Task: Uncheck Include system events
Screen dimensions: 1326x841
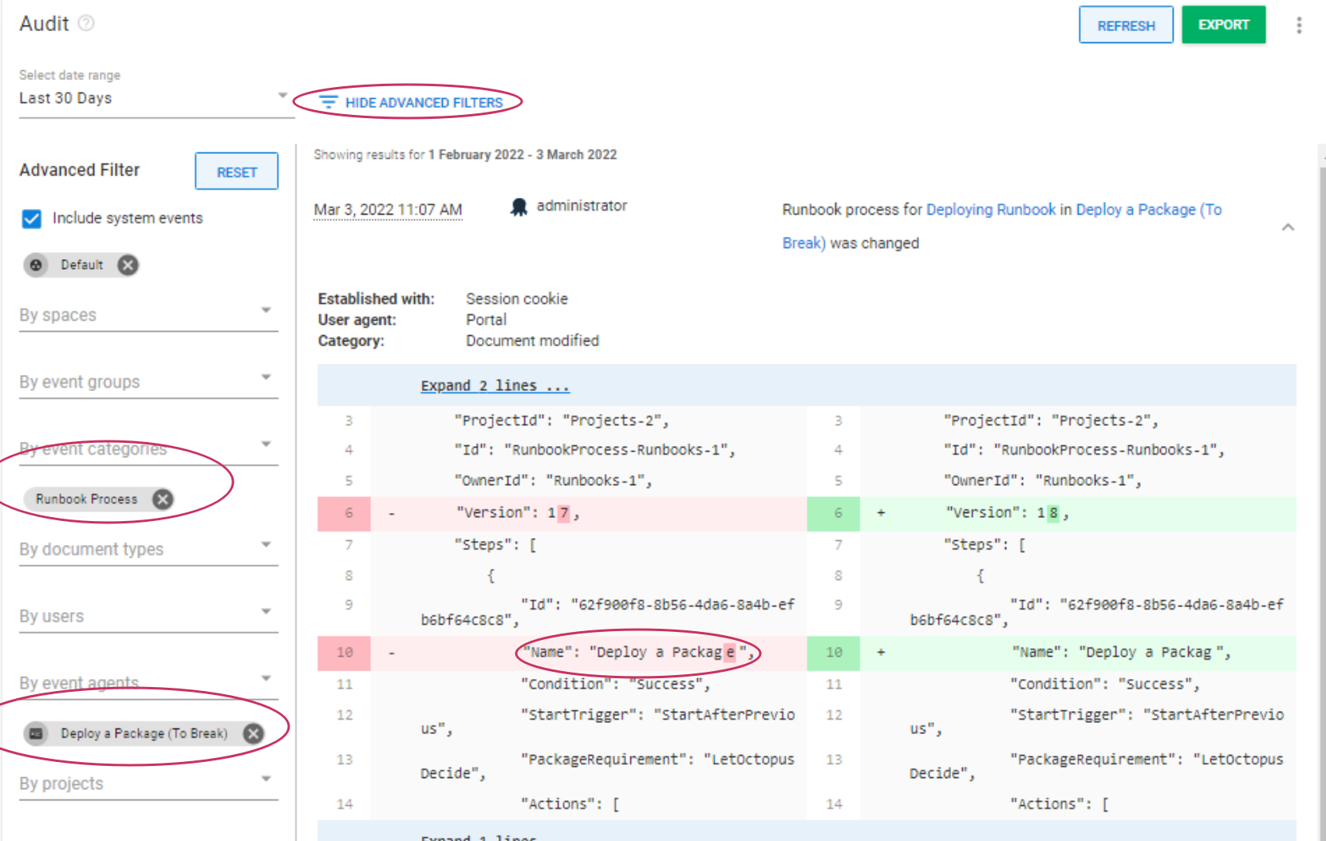Action: [x=31, y=219]
